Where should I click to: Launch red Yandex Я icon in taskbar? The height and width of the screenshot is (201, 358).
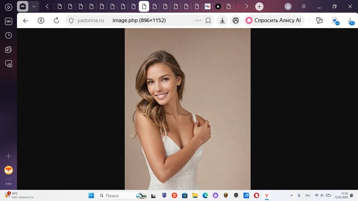[174, 195]
